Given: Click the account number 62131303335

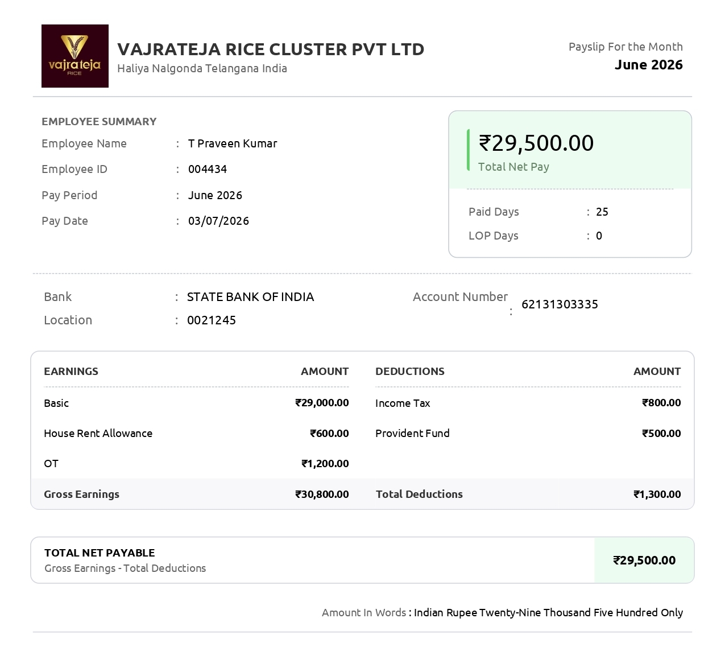Looking at the screenshot, I should coord(560,304).
